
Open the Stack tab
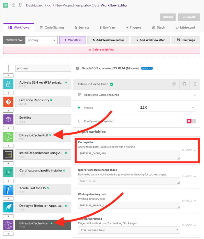tap(159, 28)
